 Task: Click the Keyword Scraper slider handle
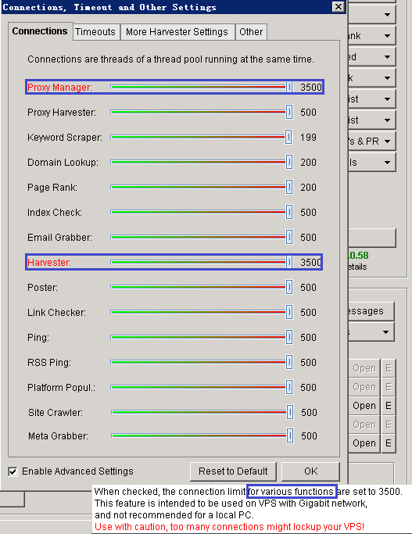pos(288,138)
